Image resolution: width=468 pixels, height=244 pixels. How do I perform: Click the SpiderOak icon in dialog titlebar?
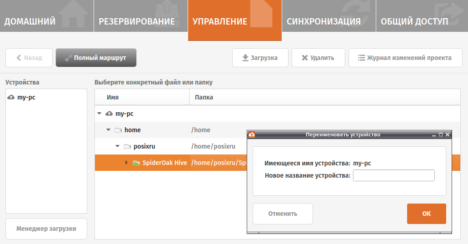pos(252,134)
